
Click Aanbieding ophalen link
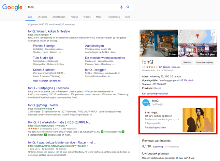[155, 127]
